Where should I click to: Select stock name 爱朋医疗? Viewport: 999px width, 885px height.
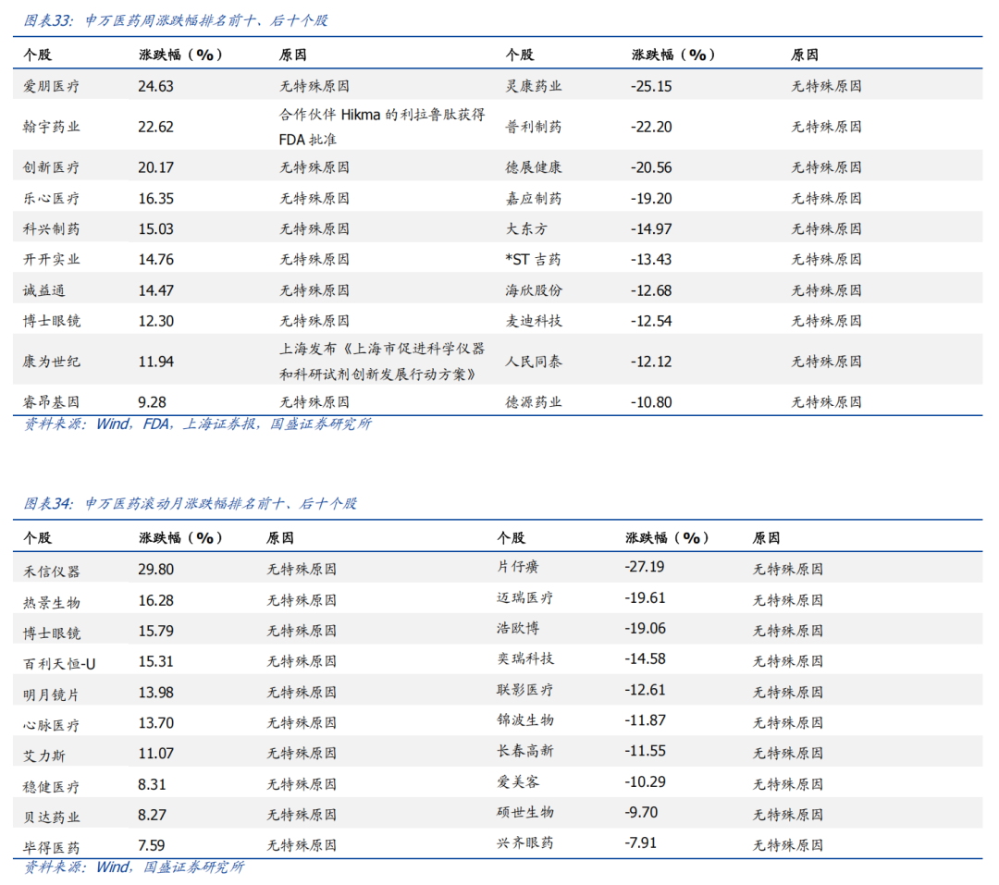pos(52,86)
